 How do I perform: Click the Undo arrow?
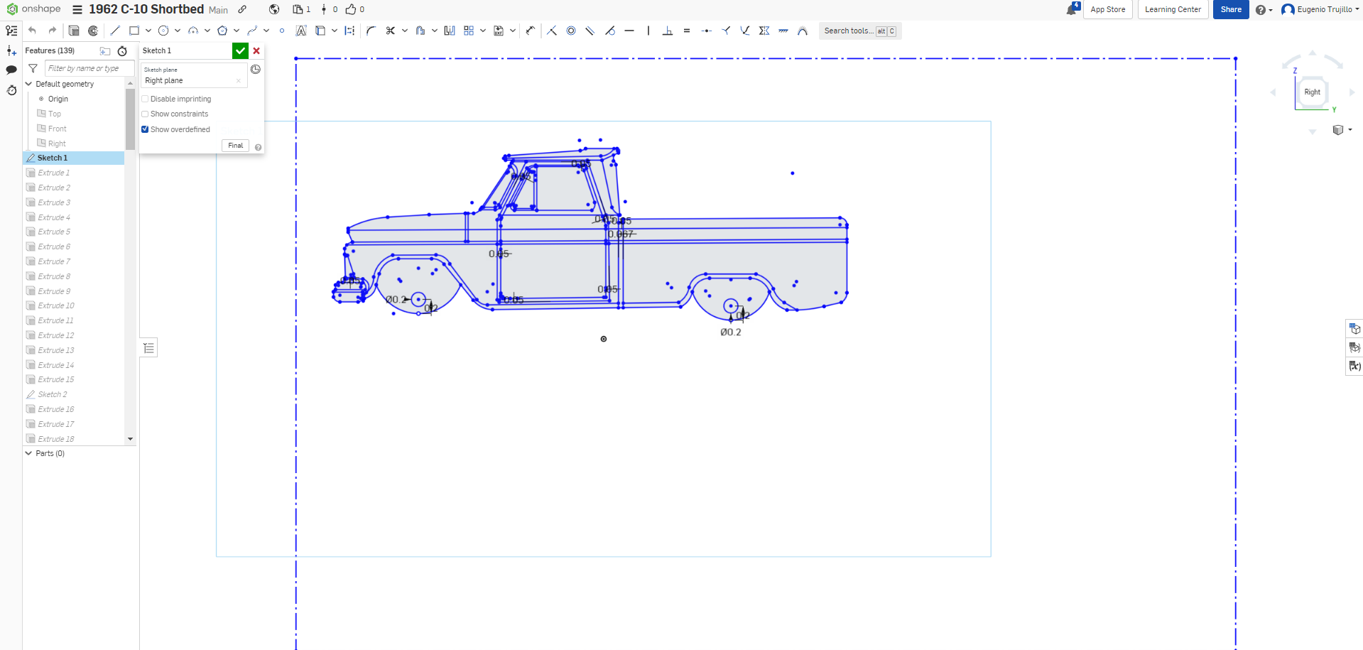pos(32,31)
